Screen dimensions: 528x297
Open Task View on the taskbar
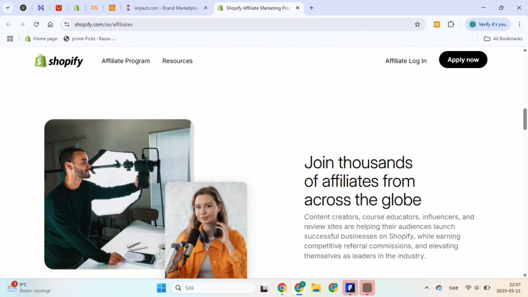pyautogui.click(x=264, y=288)
